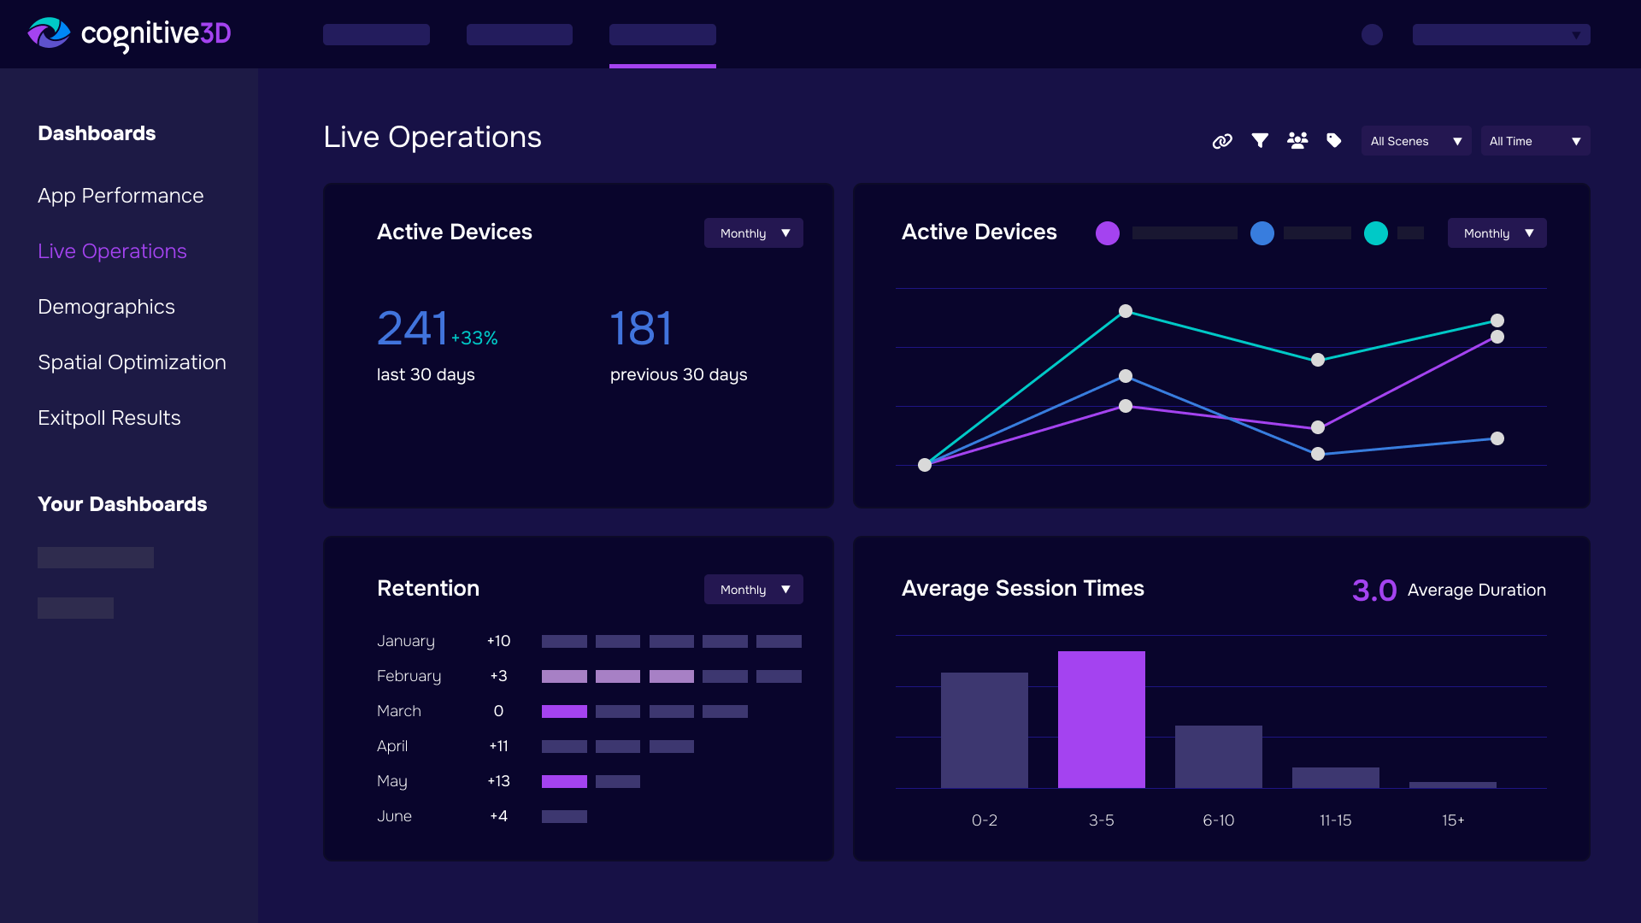1641x923 pixels.
Task: Click the tag icon
Action: 1333,140
